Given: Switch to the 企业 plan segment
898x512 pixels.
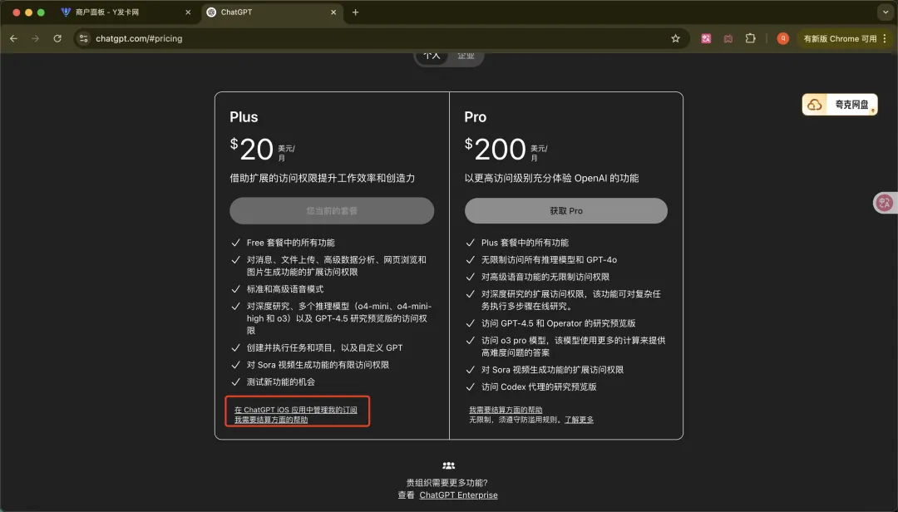Looking at the screenshot, I should (466, 55).
